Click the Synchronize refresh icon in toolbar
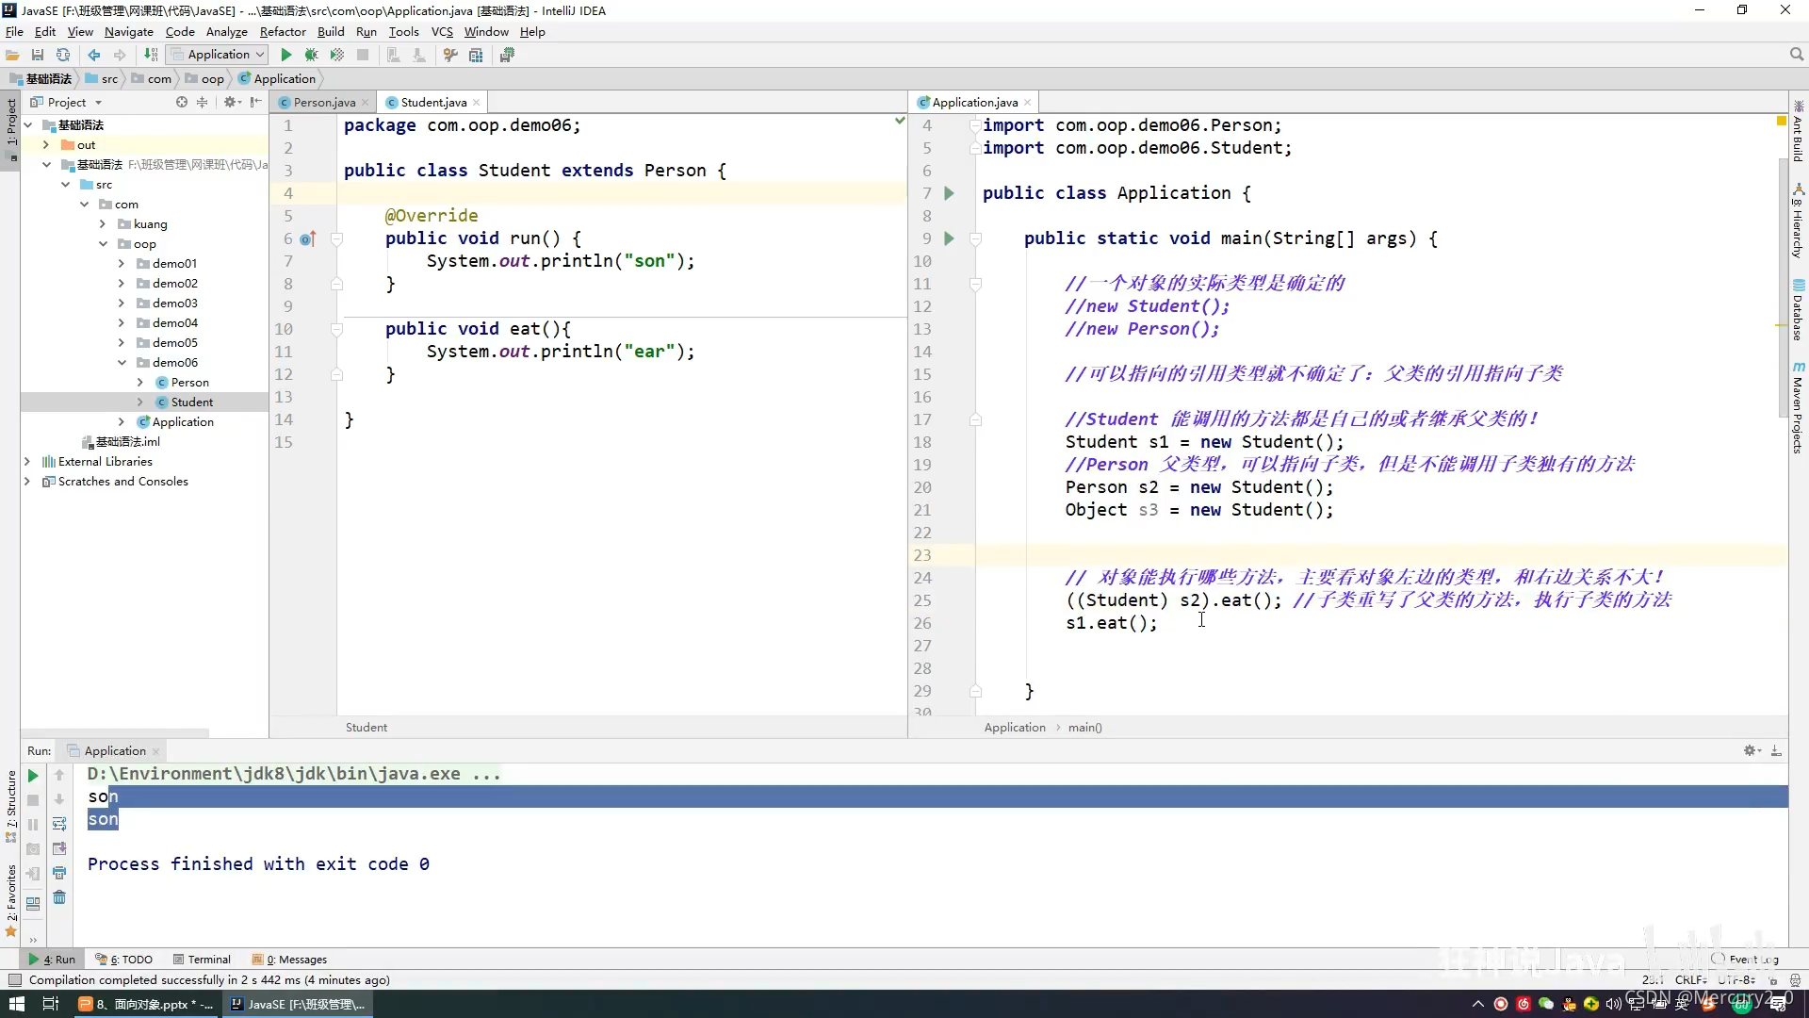This screenshot has height=1018, width=1809. point(63,55)
